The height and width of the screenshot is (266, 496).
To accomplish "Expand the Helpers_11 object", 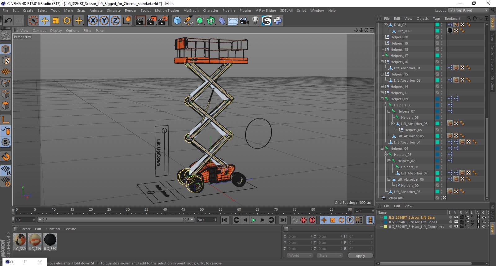I will tap(382, 93).
